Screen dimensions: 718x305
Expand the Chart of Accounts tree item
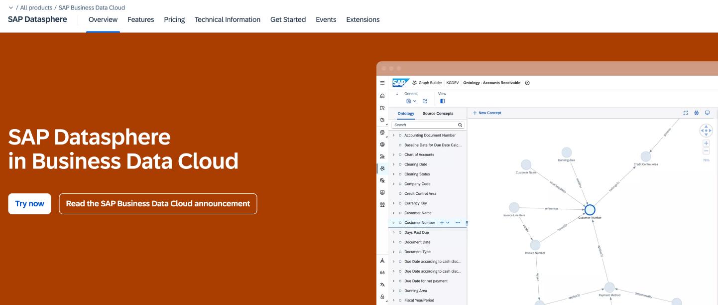393,155
